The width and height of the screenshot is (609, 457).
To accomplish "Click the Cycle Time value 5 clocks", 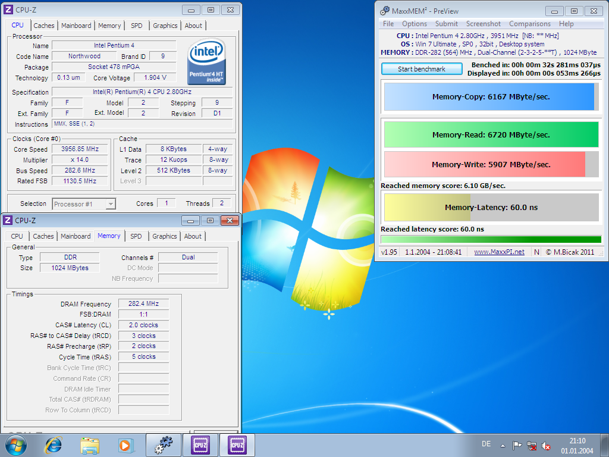I will point(144,357).
